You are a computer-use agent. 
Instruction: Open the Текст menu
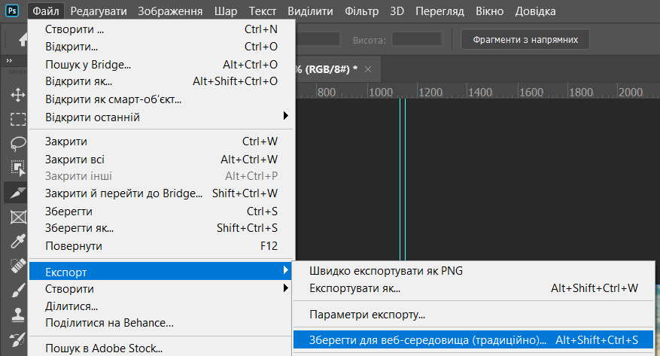[262, 11]
